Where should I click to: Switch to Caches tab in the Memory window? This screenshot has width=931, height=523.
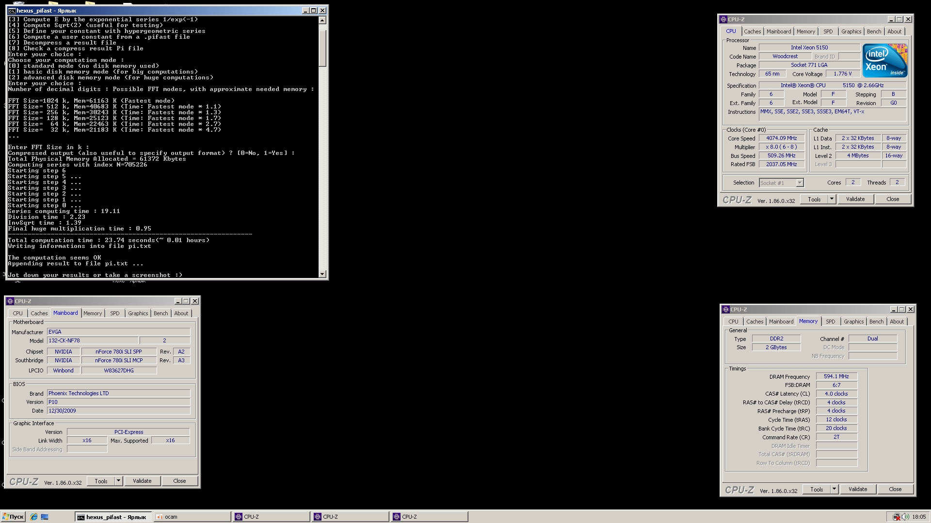[754, 322]
